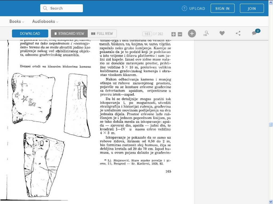Zoom in with the plus square icon

click(x=173, y=34)
